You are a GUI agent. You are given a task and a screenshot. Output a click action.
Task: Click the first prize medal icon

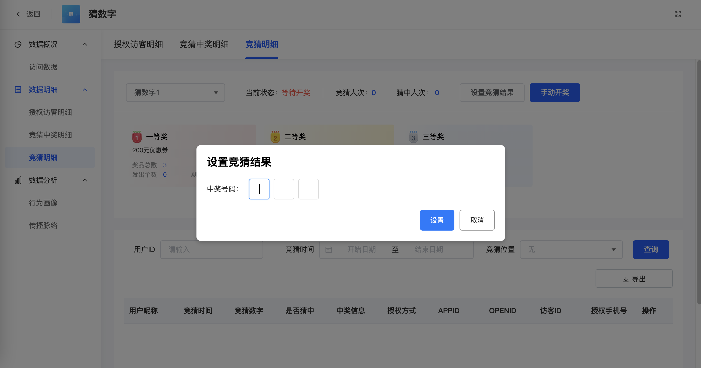(x=137, y=137)
